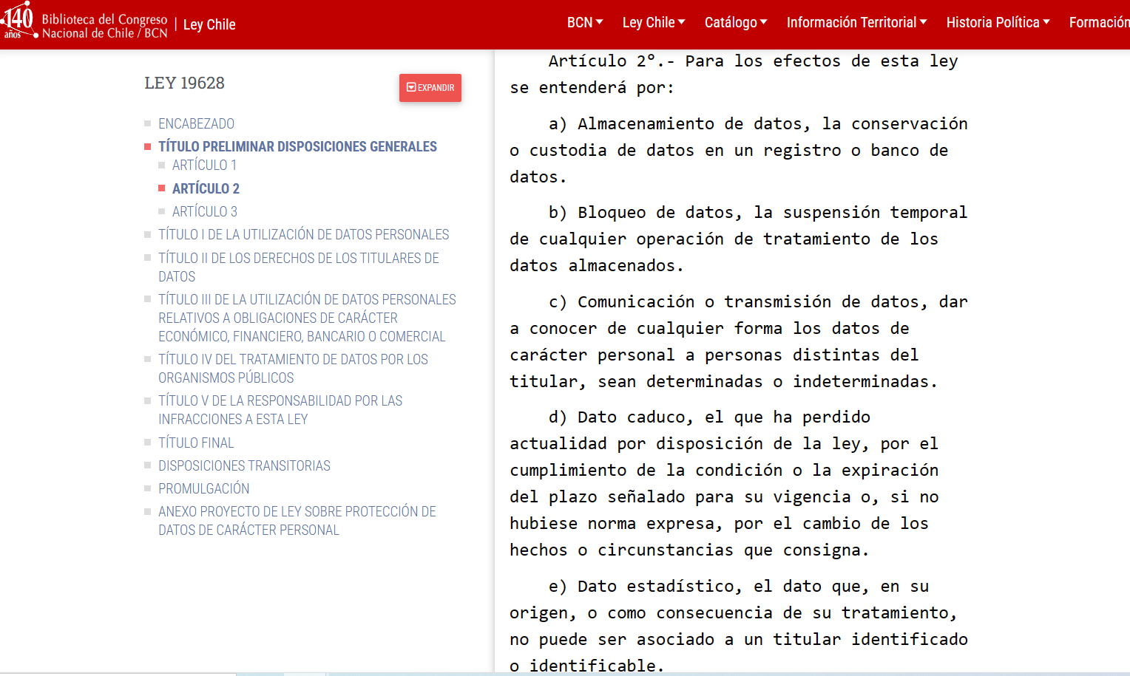Open Título V responsabilidad por las infracciones
The image size is (1130, 676).
click(x=280, y=409)
